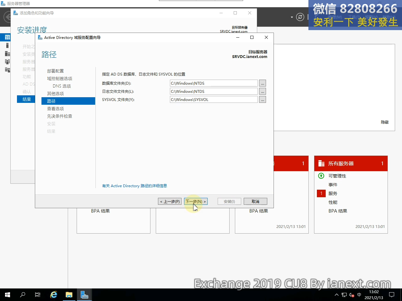402x301 pixels.
Task: Refresh Server Manager with the refresh icon
Action: pyautogui.click(x=300, y=17)
